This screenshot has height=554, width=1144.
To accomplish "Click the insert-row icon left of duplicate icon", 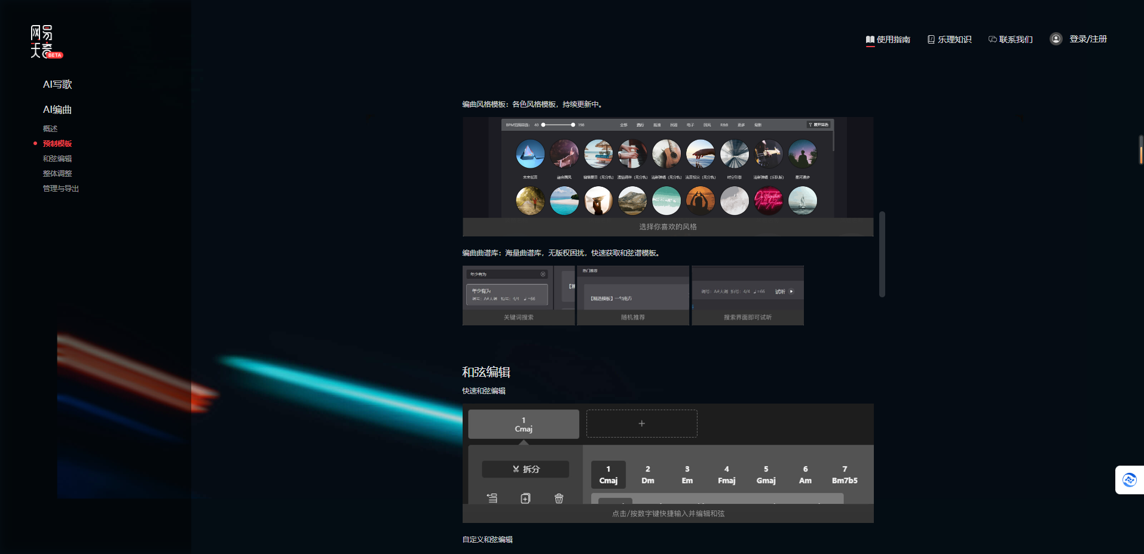I will (x=492, y=498).
